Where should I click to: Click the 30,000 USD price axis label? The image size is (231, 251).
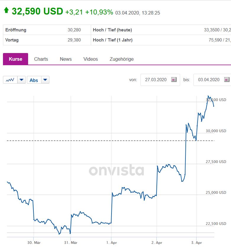tap(216, 131)
